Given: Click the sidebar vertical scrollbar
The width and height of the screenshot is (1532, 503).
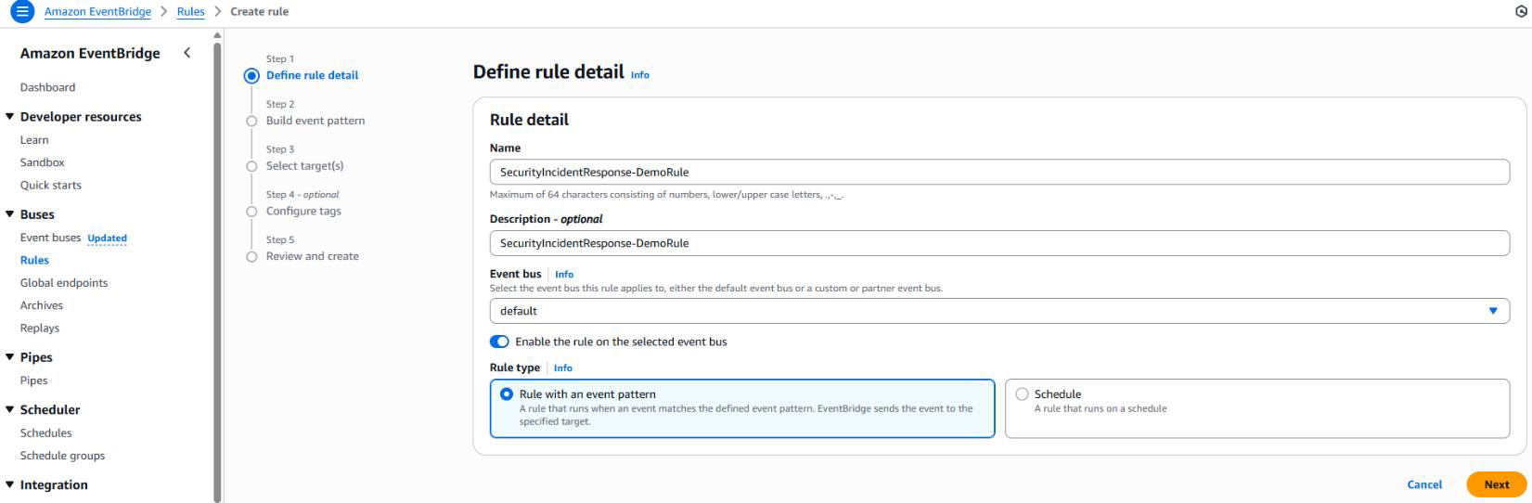Looking at the screenshot, I should 218,269.
